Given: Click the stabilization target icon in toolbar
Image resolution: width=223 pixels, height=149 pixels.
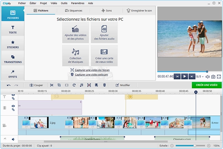Looking at the screenshot, I should pyautogui.click(x=89, y=85).
